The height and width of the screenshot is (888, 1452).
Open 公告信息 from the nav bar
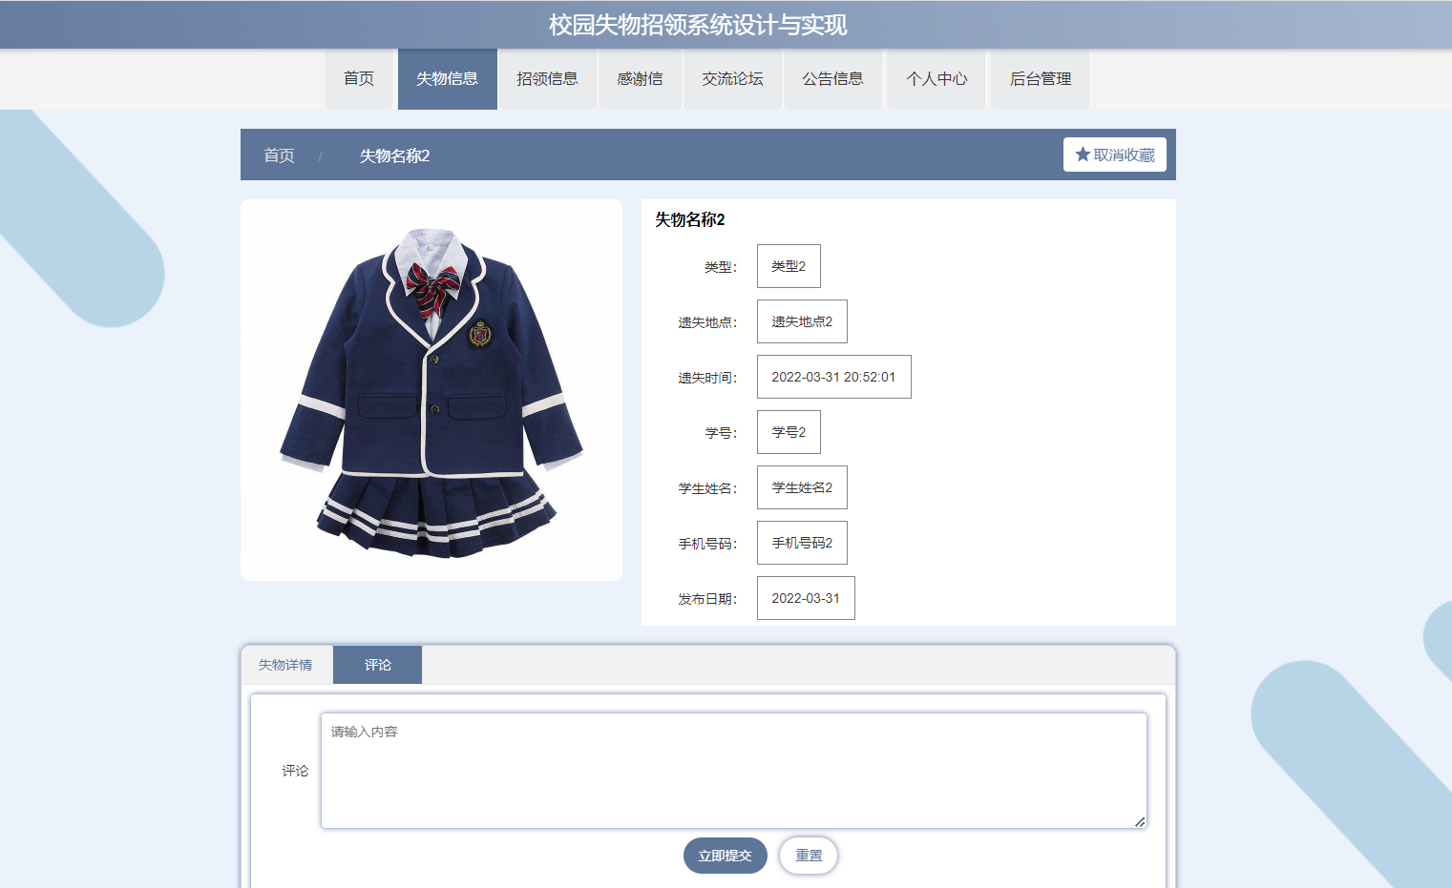pos(832,79)
